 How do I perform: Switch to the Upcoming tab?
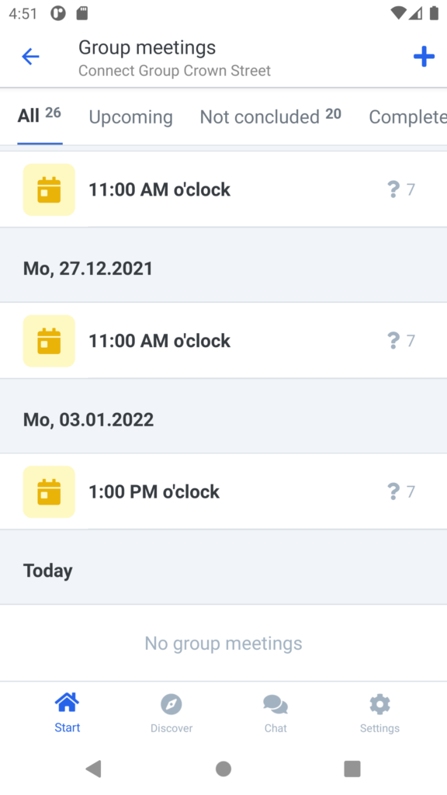[130, 117]
